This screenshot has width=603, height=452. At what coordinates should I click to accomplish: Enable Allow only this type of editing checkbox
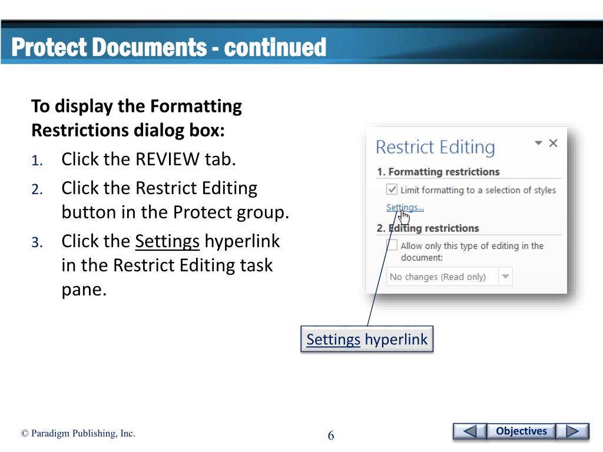pyautogui.click(x=392, y=245)
